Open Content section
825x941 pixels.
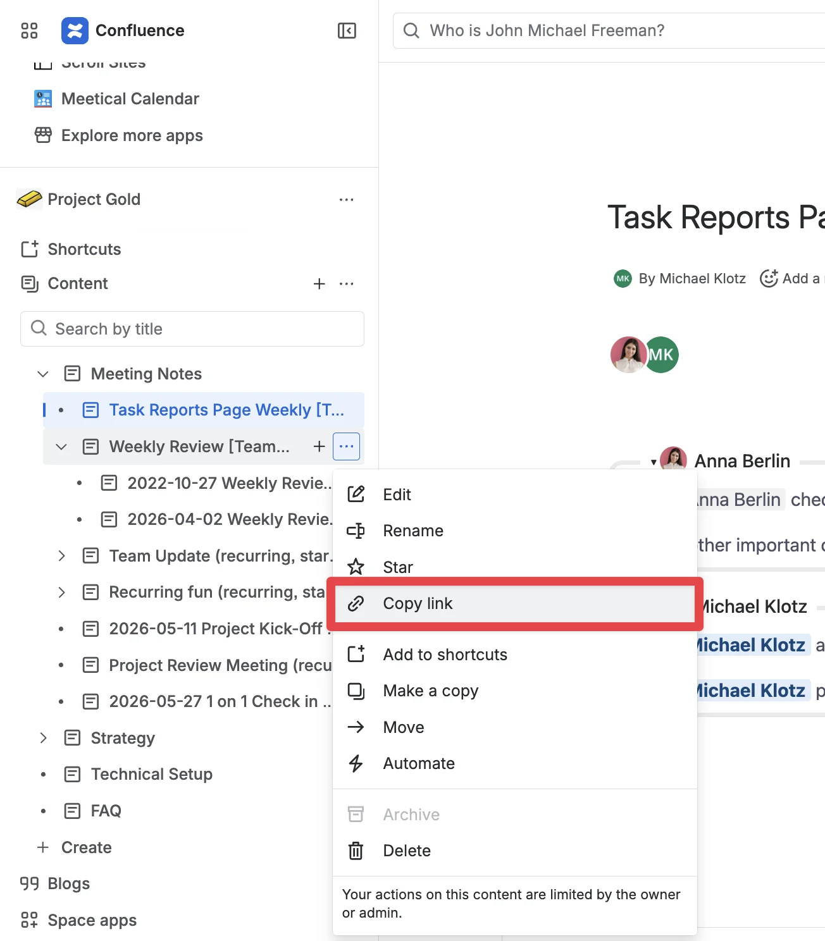pos(78,283)
